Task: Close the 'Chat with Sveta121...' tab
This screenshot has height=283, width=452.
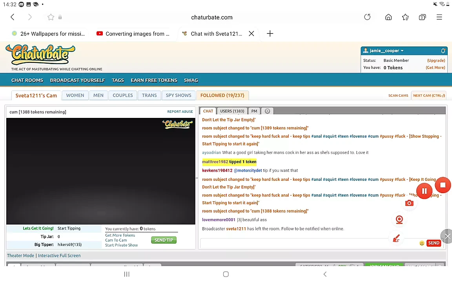Action: (x=252, y=33)
